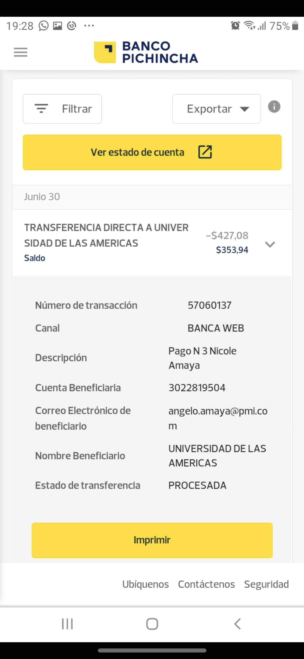
Task: Click the Filtrar button
Action: (62, 109)
